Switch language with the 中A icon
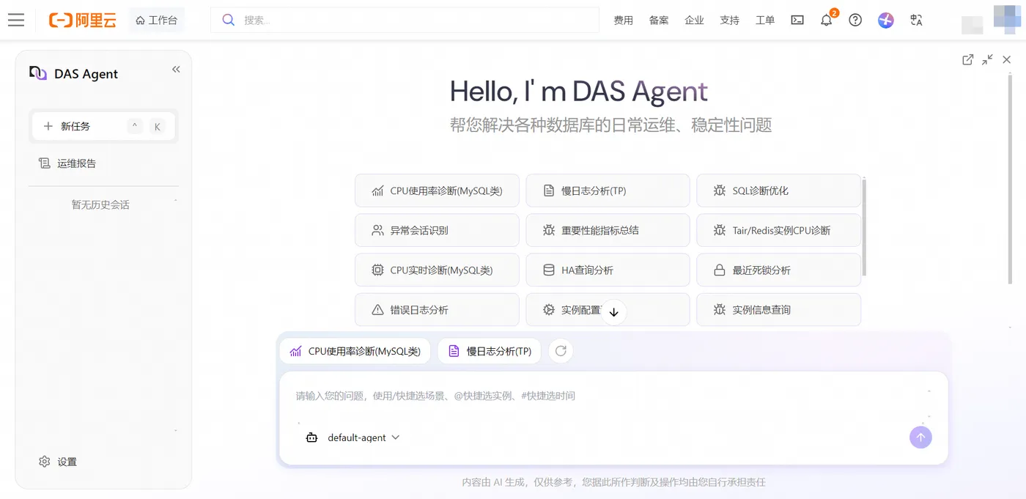1026x499 pixels. pyautogui.click(x=916, y=20)
